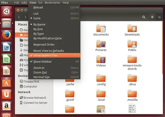
Task: Open the Videos folder icon
Action: (x=101, y=59)
